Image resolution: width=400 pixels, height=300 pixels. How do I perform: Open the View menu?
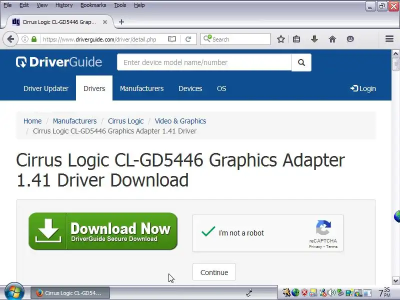(x=42, y=5)
